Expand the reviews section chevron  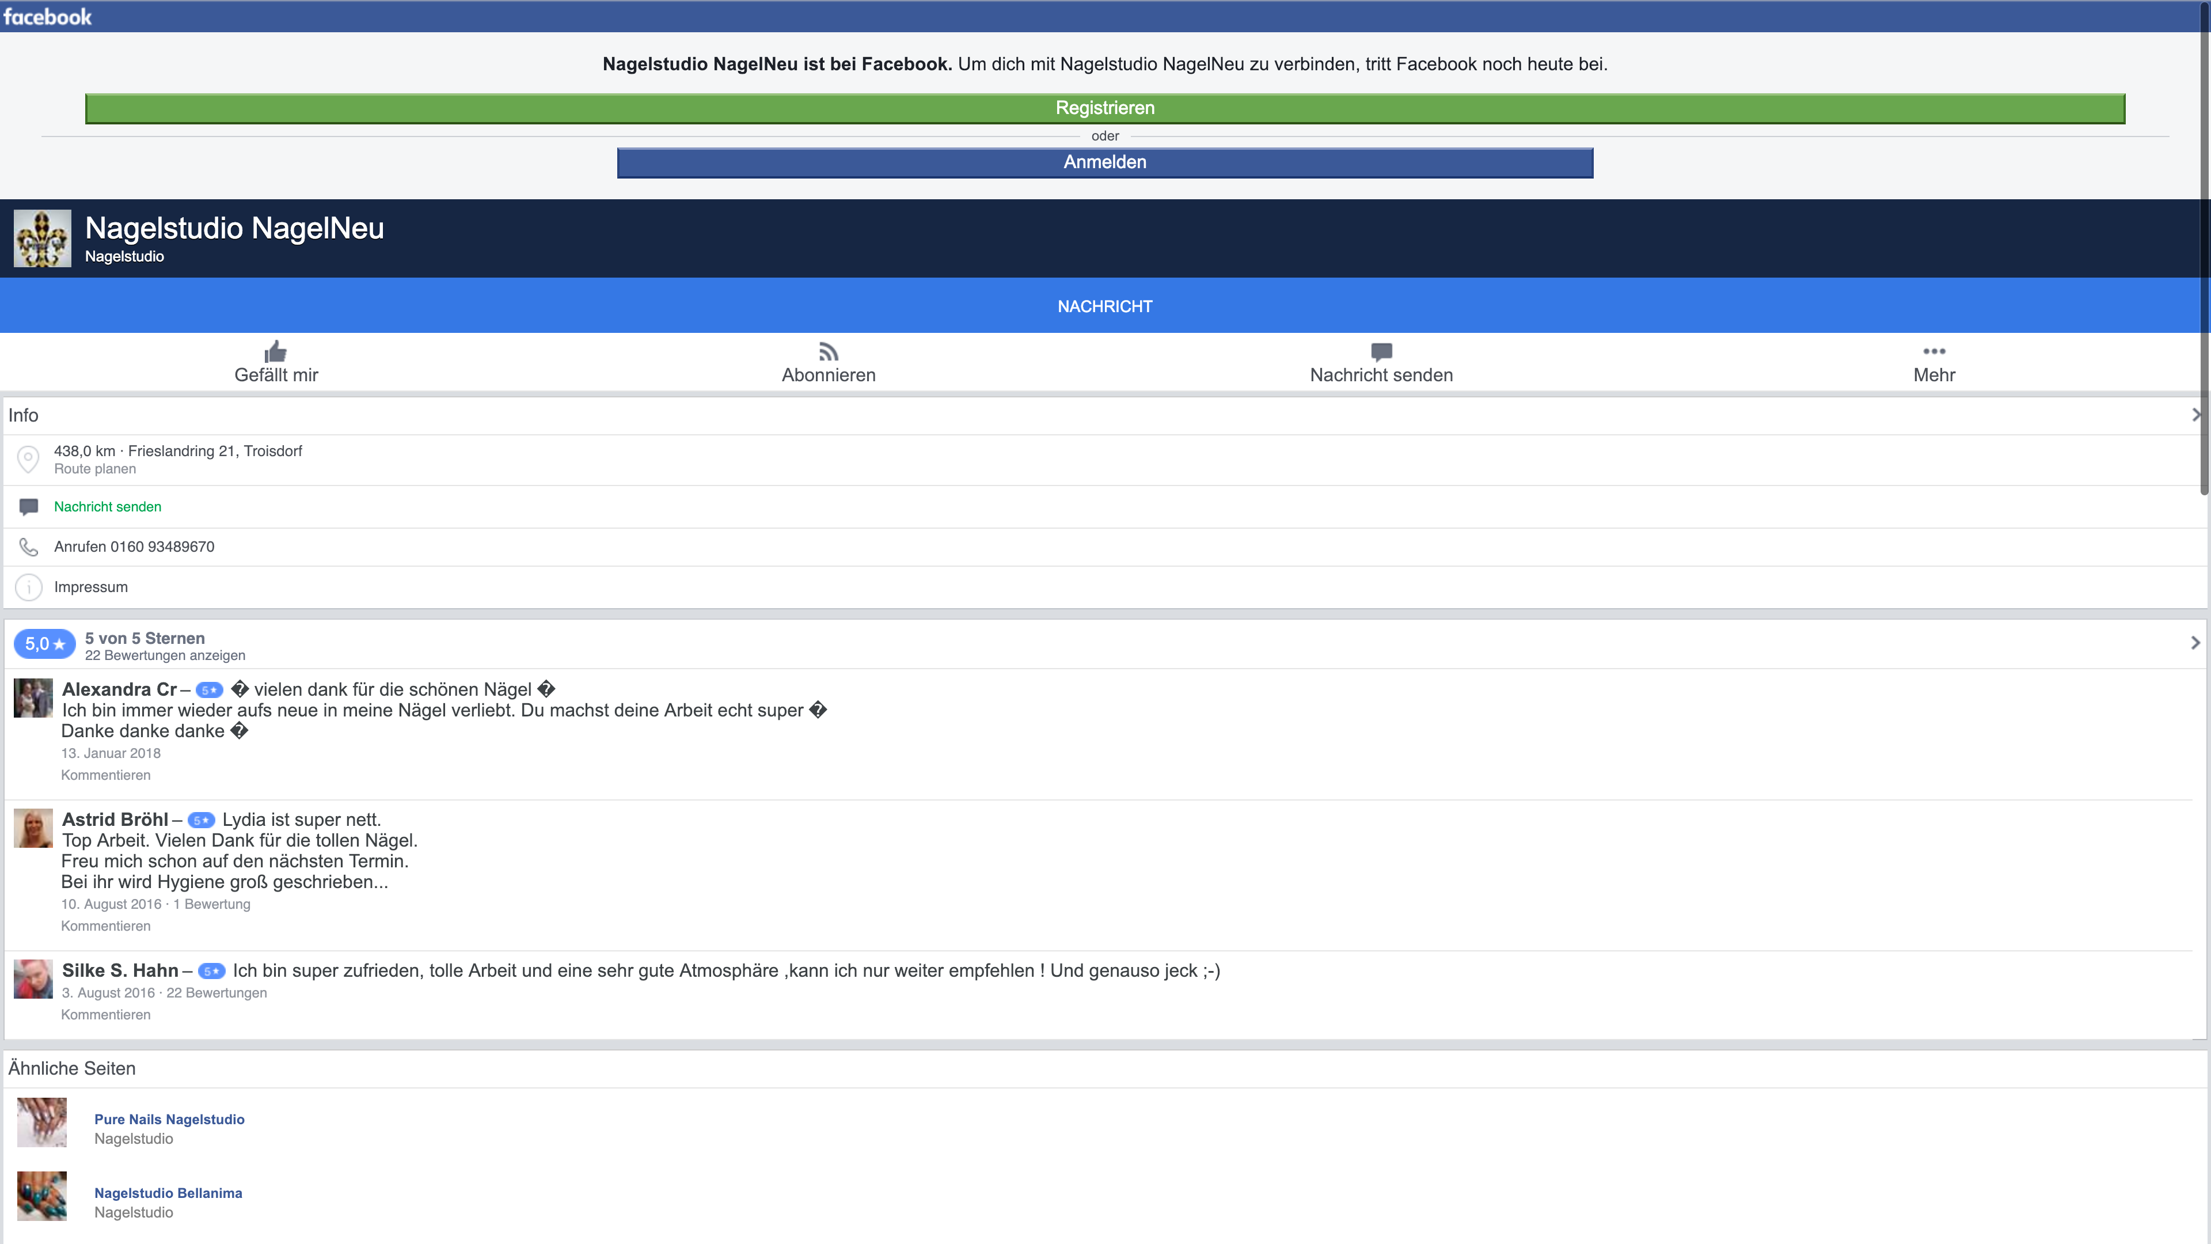pos(2195,643)
